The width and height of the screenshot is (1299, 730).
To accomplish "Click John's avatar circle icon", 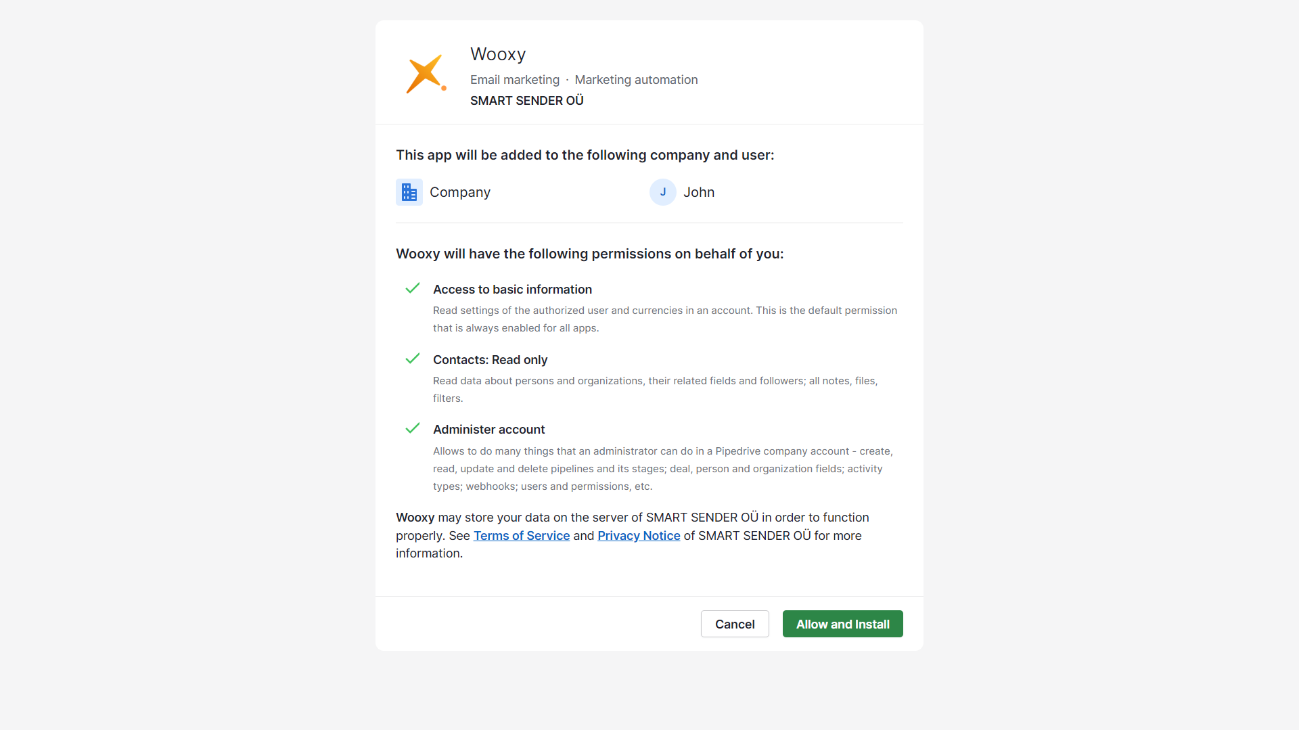I will pyautogui.click(x=662, y=192).
